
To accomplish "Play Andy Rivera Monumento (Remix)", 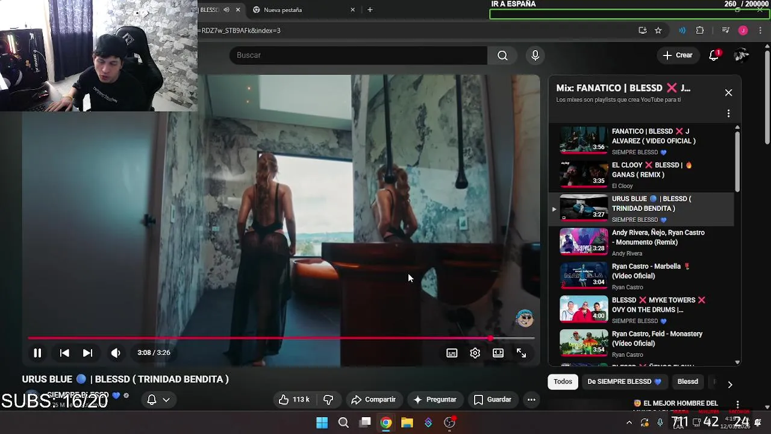I will 641,242.
